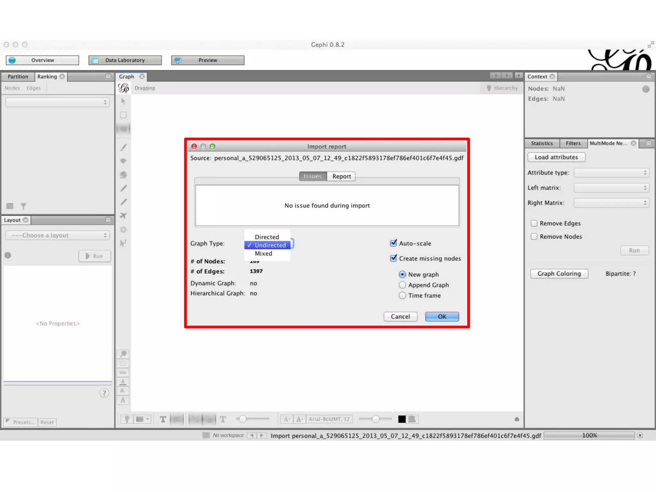Screen dimensions: 656x492
Task: Select the rectangle selection tool
Action: (x=123, y=115)
